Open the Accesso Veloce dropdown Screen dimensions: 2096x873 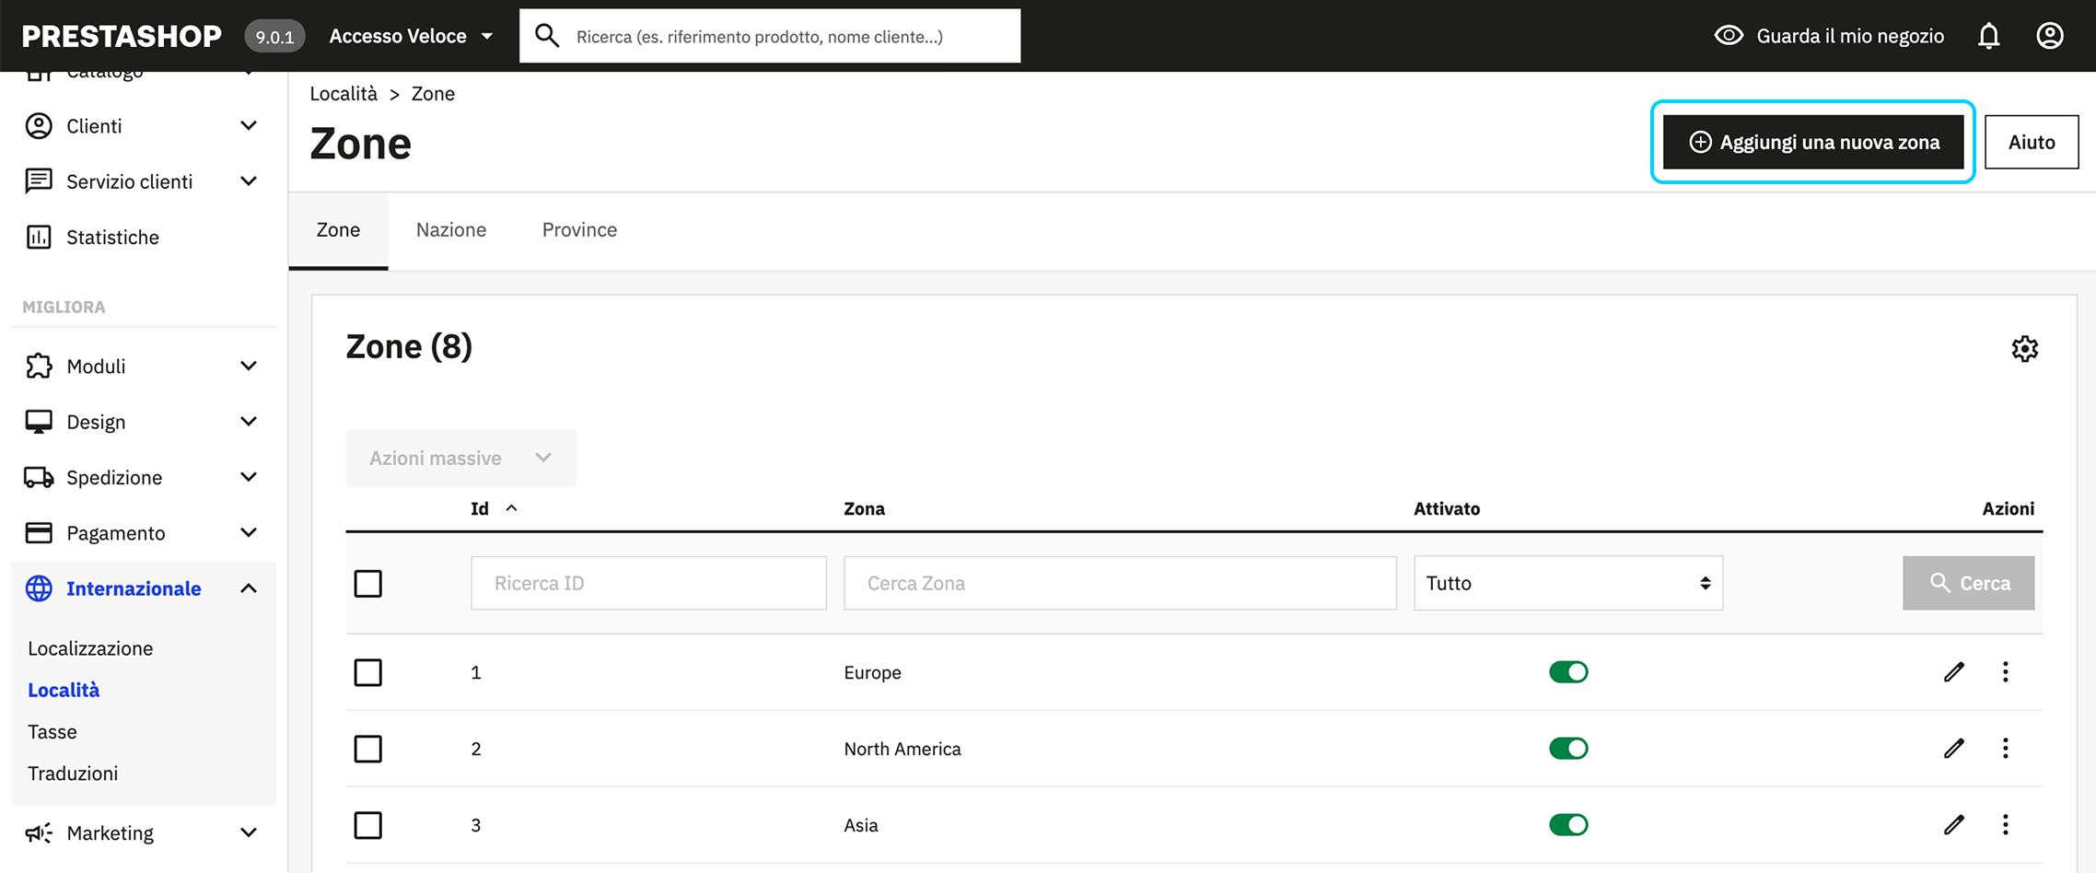411,36
